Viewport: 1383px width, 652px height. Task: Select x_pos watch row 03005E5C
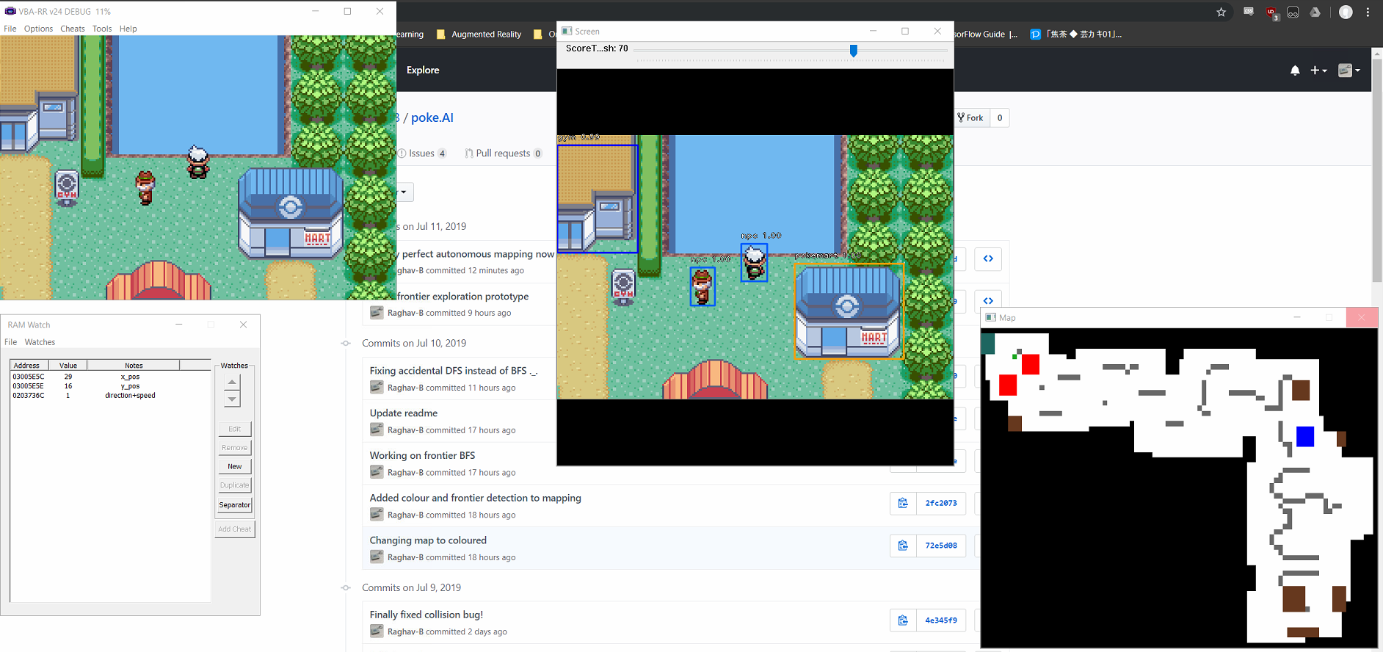click(110, 377)
